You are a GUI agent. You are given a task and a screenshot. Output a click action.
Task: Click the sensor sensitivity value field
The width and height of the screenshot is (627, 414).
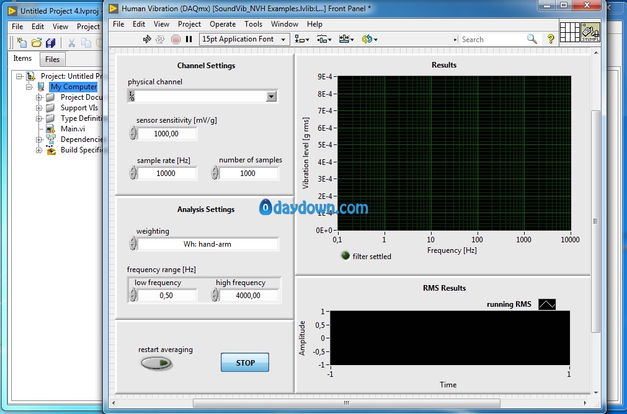coord(167,133)
